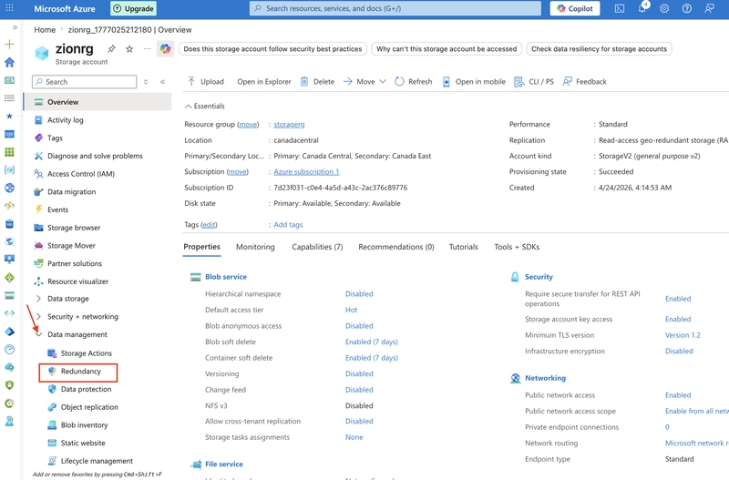This screenshot has width=729, height=480.
Task: Collapse the resource menu with double chevron
Action: coord(163,82)
